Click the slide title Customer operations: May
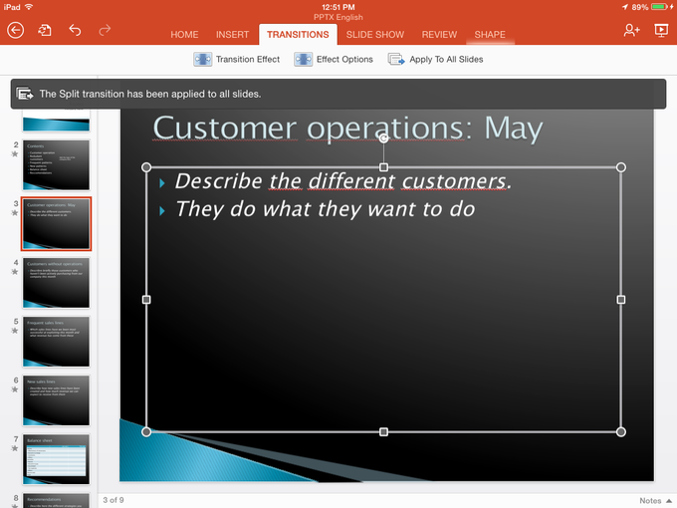This screenshot has height=508, width=677. point(347,128)
